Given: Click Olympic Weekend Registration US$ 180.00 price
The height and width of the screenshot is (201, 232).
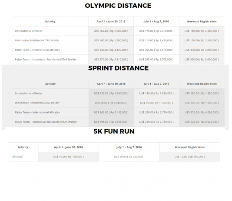Looking at the screenshot, I should coord(202,31).
